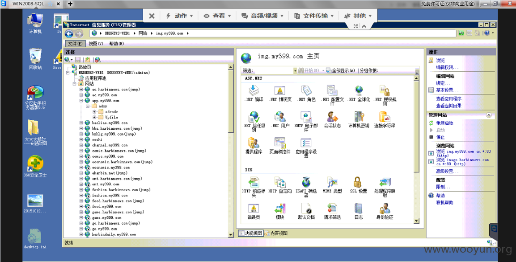This screenshot has height=262, width=516.
Task: Click the 停止 action link
Action: (440, 137)
